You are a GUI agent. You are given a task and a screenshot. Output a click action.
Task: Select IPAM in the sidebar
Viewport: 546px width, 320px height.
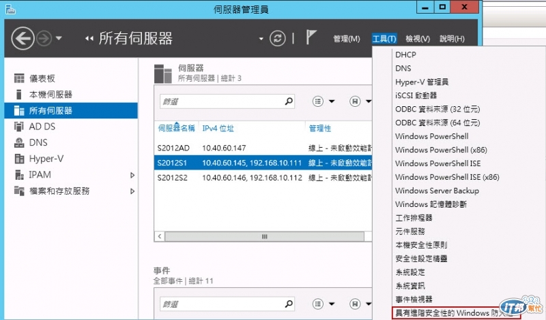pyautogui.click(x=40, y=175)
